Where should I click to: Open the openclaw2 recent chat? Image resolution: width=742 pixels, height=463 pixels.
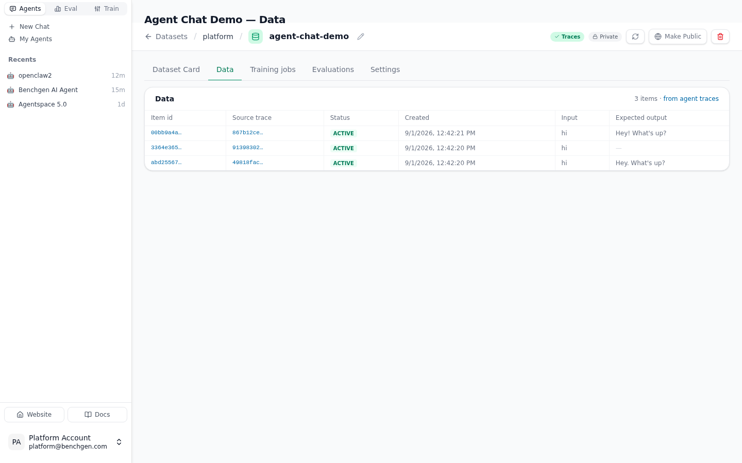coord(66,76)
